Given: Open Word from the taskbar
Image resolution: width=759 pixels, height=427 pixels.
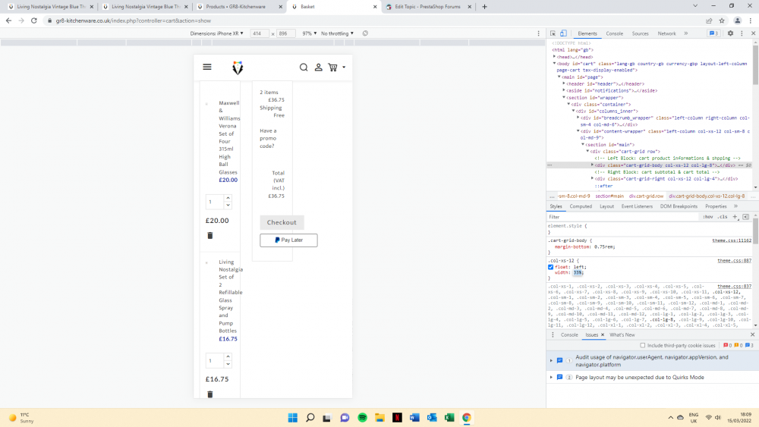Looking at the screenshot, I should [x=414, y=418].
